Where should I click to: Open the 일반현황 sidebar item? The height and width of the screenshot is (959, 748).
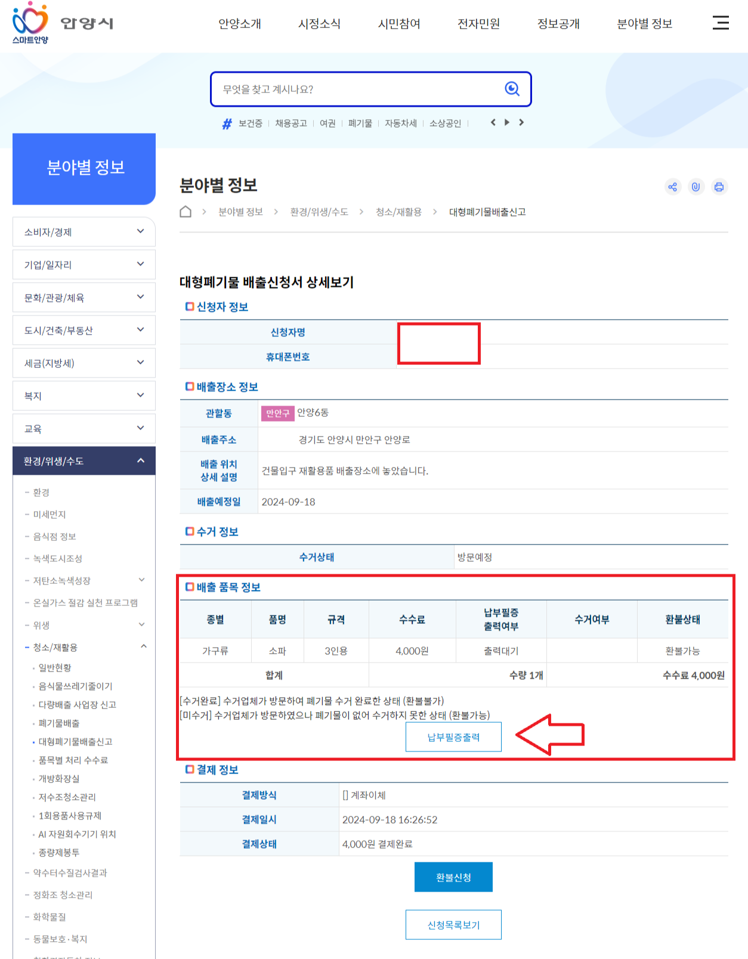(x=55, y=668)
